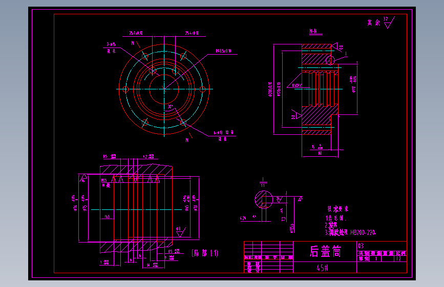Click the 30° angle dimension
This screenshot has height=287, width=444.
pyautogui.click(x=170, y=107)
